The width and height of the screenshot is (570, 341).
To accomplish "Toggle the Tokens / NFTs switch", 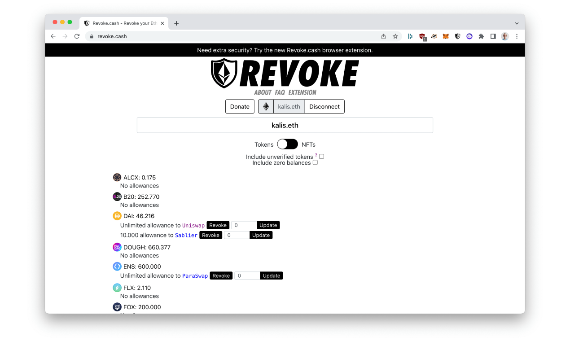I will click(x=287, y=144).
